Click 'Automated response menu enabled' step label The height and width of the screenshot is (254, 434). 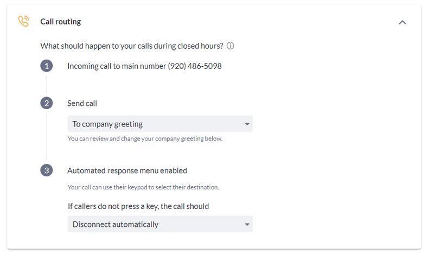click(x=127, y=170)
